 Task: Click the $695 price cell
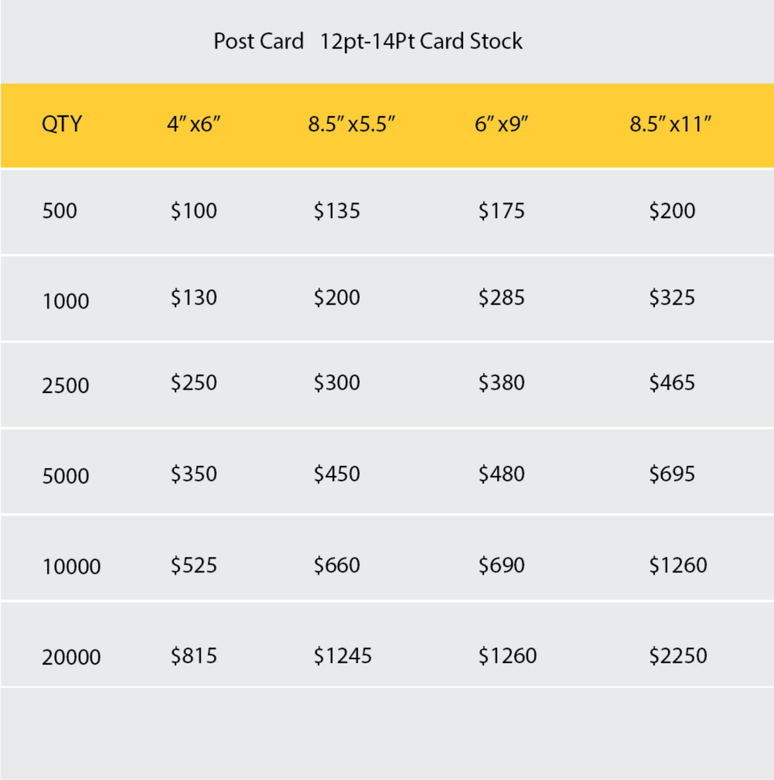671,474
